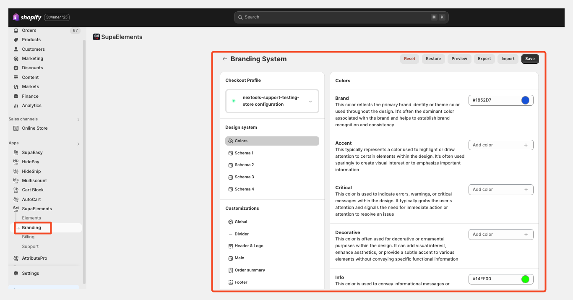Click the Order summary receipt icon

[231, 270]
